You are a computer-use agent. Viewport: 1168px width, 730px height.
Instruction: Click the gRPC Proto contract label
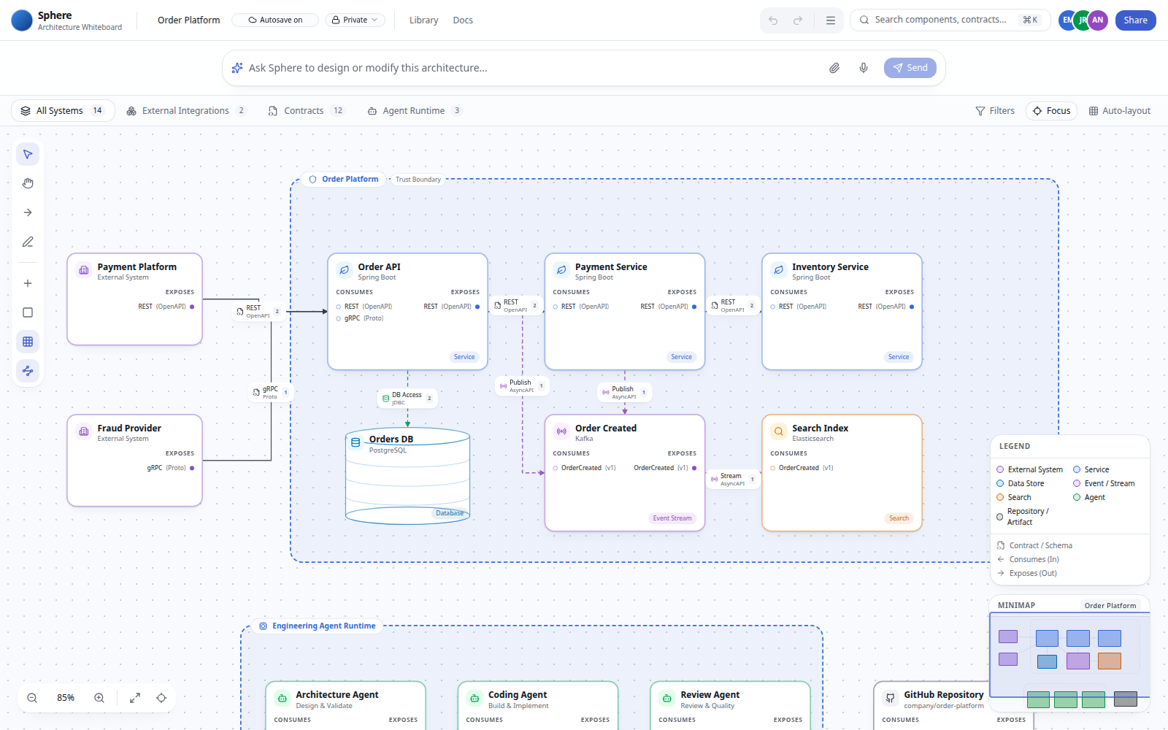(270, 393)
